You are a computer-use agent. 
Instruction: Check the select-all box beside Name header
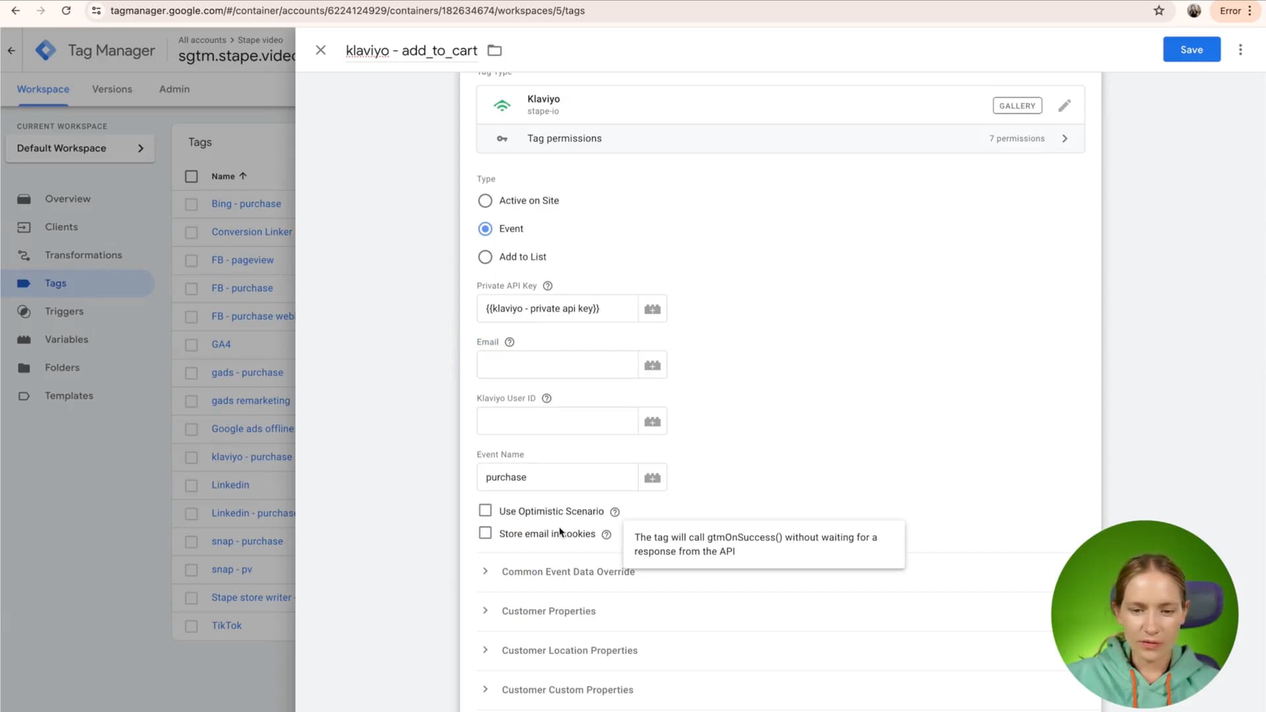191,177
